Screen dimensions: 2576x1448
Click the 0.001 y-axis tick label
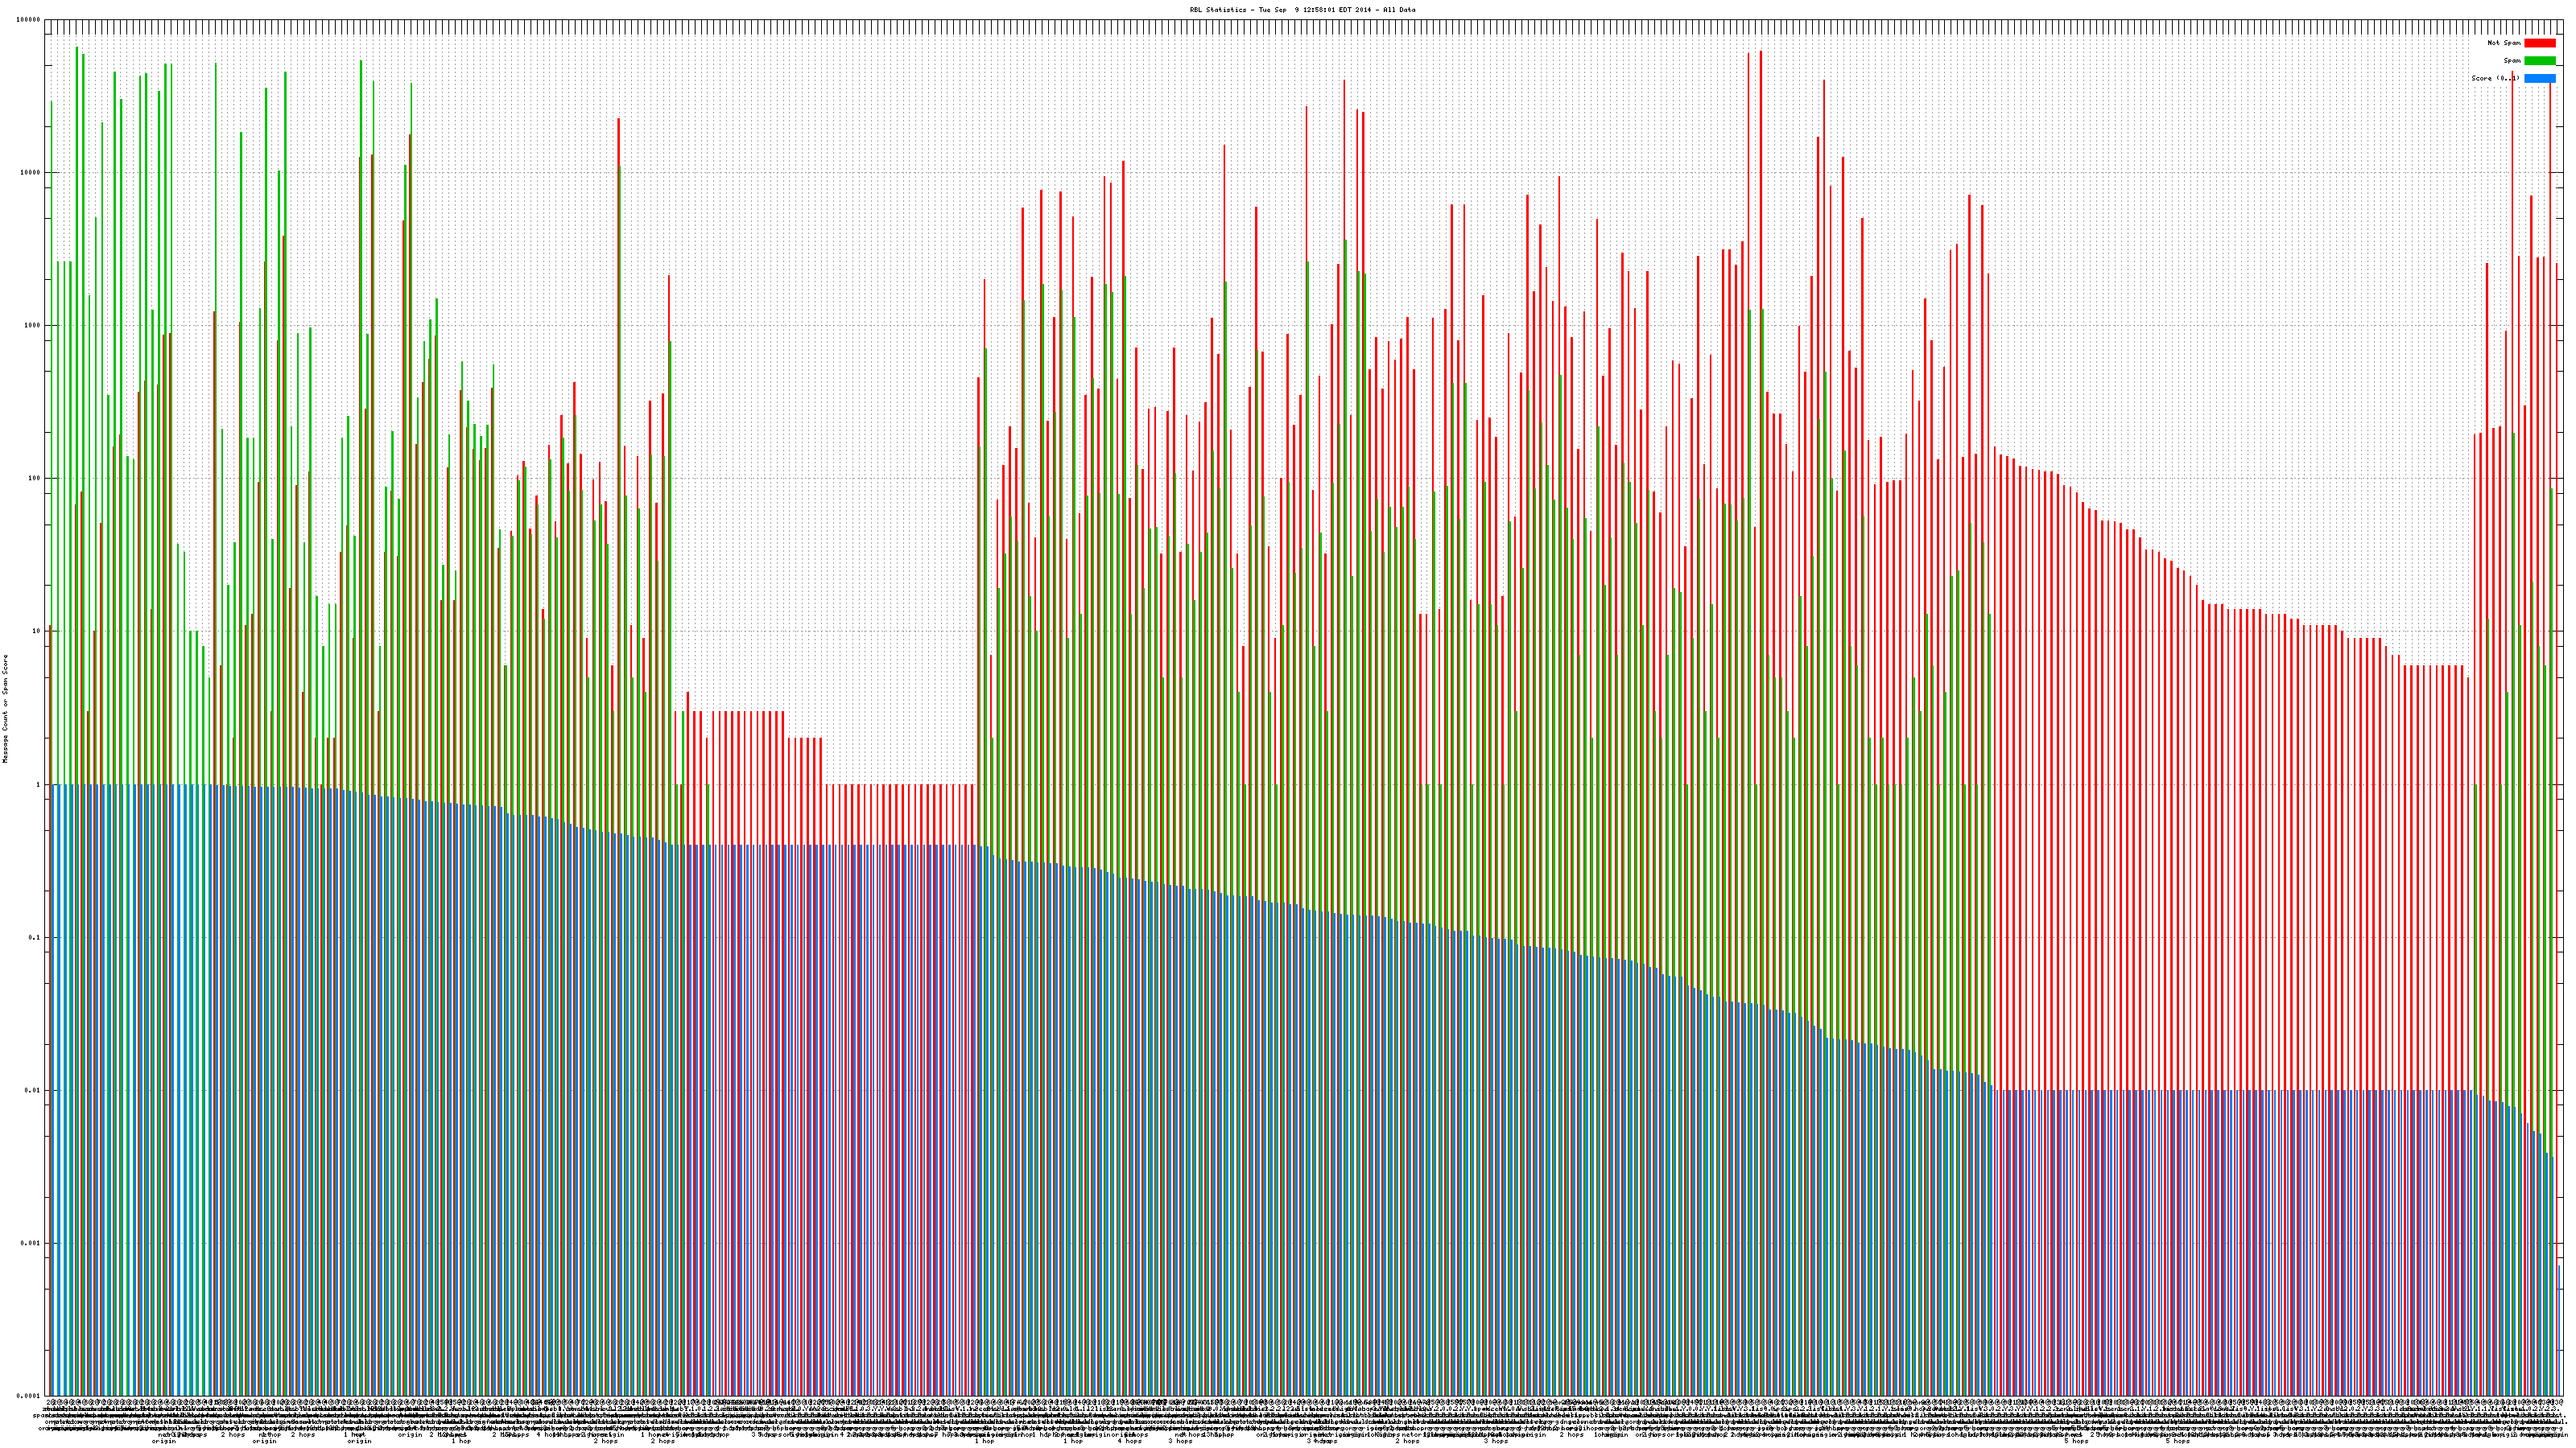tap(30, 1243)
